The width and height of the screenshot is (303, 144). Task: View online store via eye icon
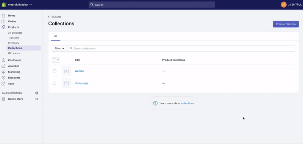click(x=37, y=99)
